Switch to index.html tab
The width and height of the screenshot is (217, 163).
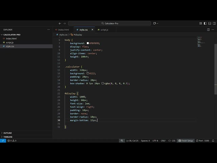63,30
